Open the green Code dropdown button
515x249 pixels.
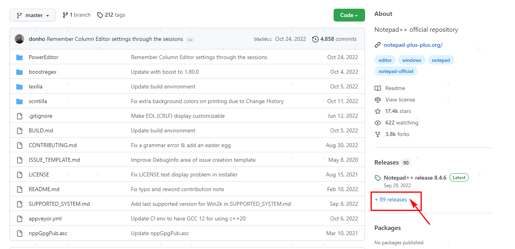[x=349, y=15]
